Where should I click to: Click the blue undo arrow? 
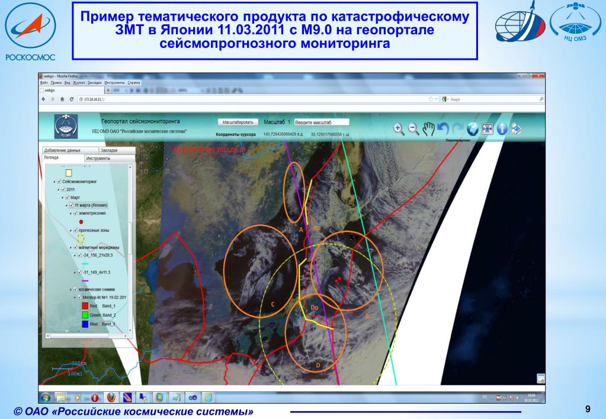click(443, 129)
